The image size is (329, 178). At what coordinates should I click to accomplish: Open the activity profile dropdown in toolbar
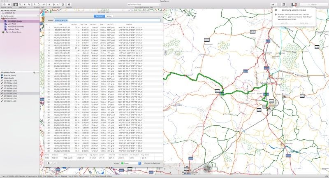coord(273,4)
